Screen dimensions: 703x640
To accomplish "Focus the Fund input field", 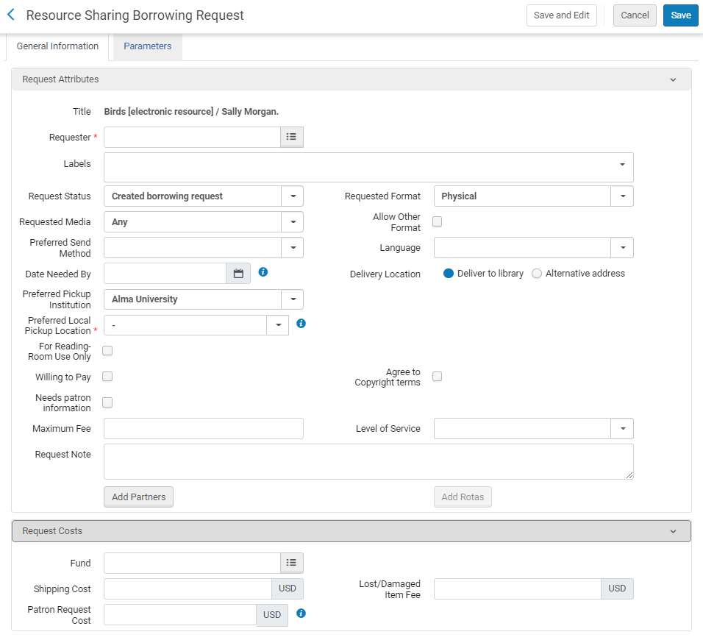I will [193, 563].
